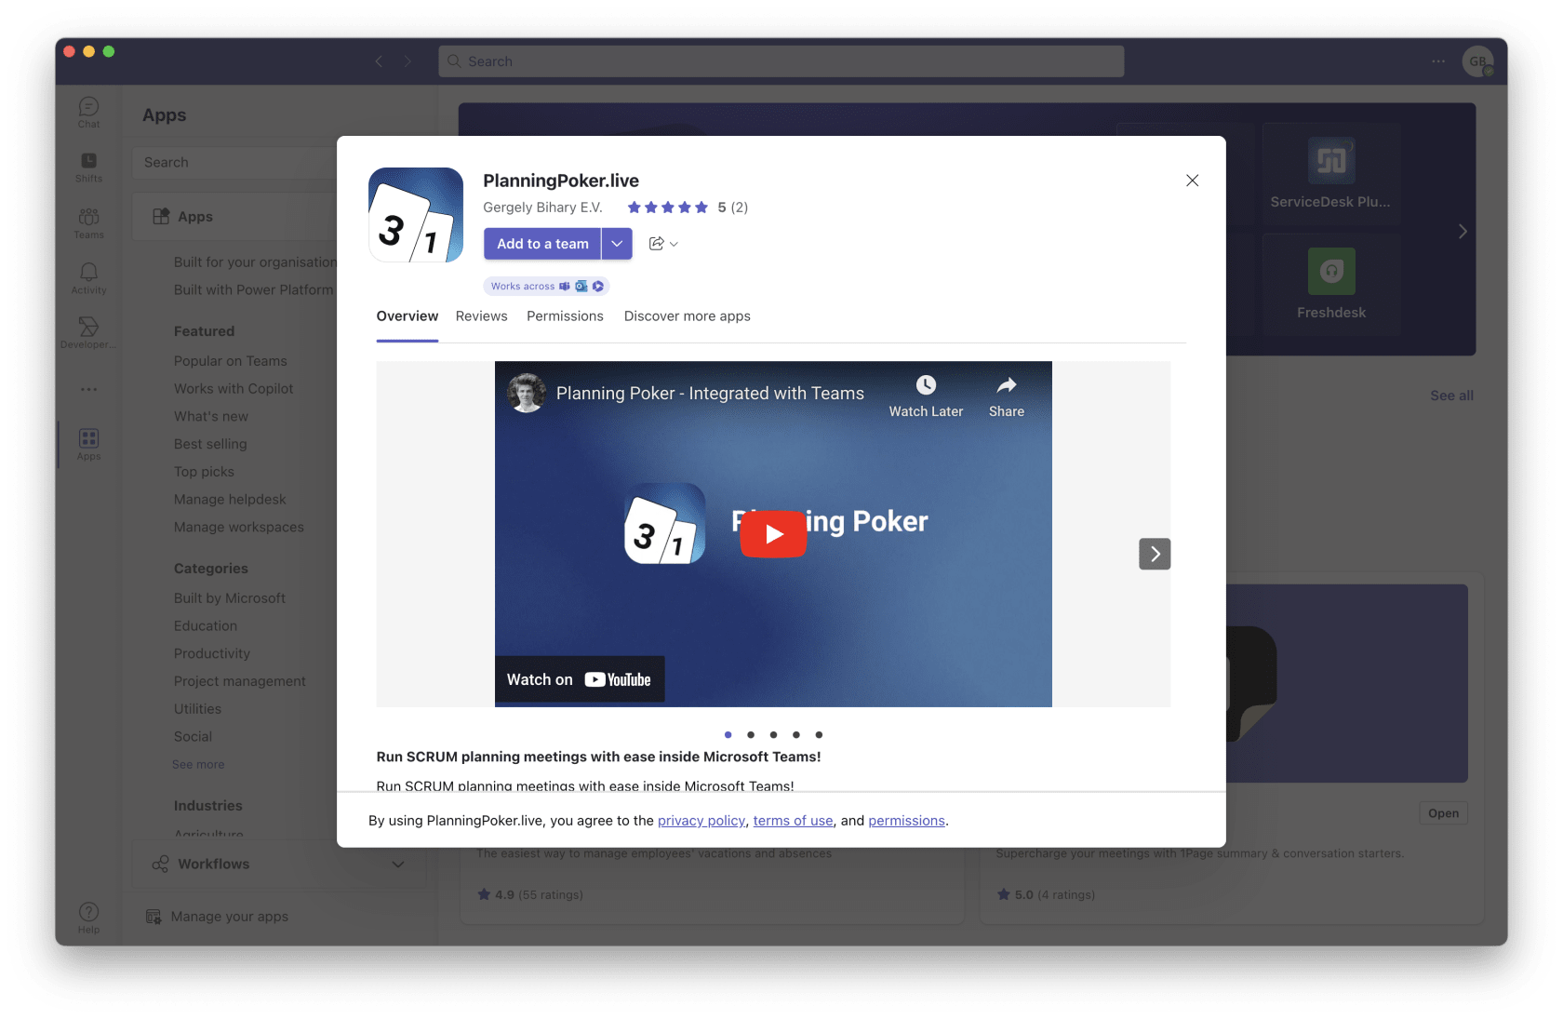The height and width of the screenshot is (1019, 1563).
Task: Go to Teams in the left rail
Action: click(88, 222)
